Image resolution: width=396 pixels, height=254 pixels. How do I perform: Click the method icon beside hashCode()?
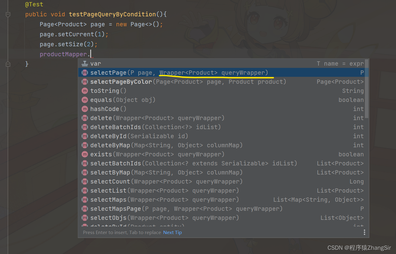click(x=85, y=109)
